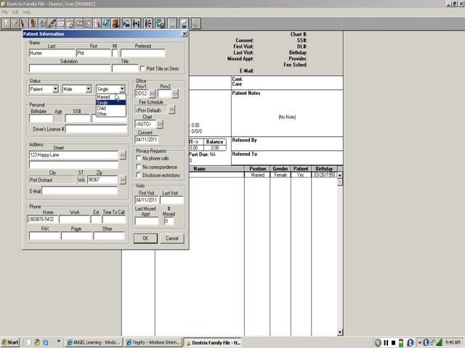Click the two people facing each other icon
The image size is (465, 348).
[x=137, y=23]
